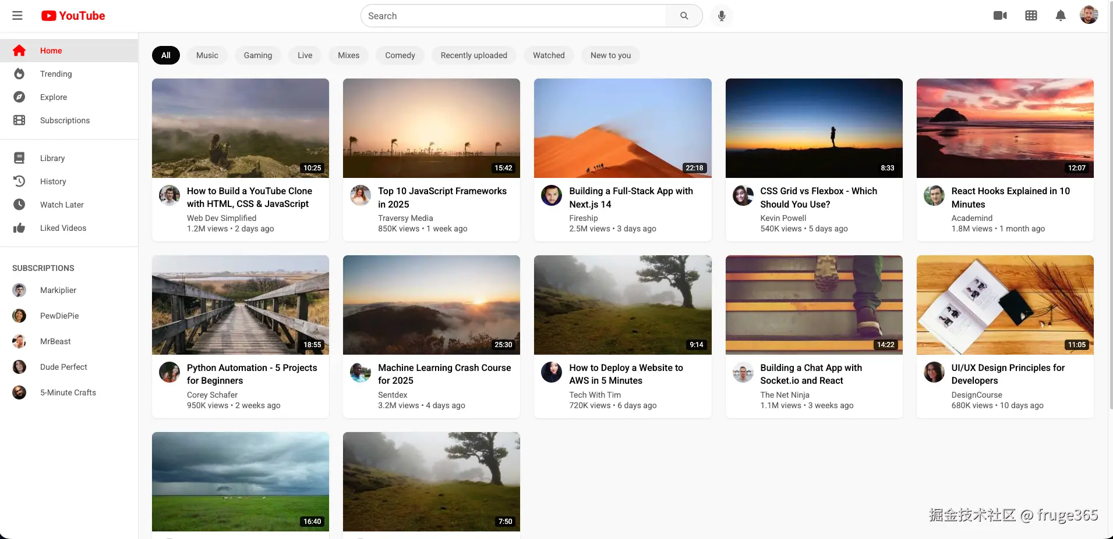
Task: Open CSS Grid vs Flexbox thumbnail
Action: point(814,128)
